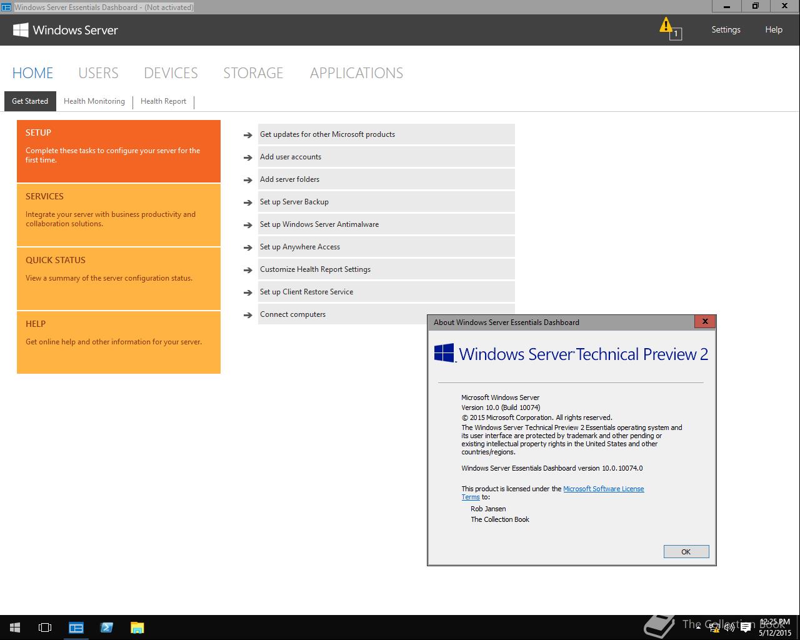Viewport: 800px width, 640px height.
Task: Select the Health Report tab
Action: pyautogui.click(x=163, y=101)
